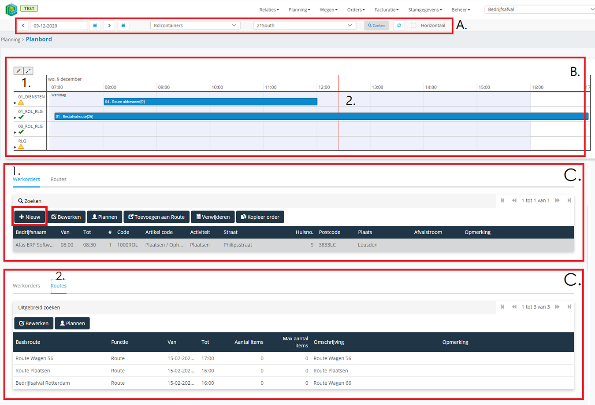Click Bewerken next to the Nieuw button
Viewport: 595px width, 405px height.
pos(66,217)
